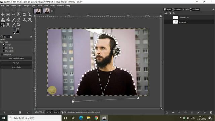Open the Filters menu
This screenshot has width=215, height=121.
[52, 6]
